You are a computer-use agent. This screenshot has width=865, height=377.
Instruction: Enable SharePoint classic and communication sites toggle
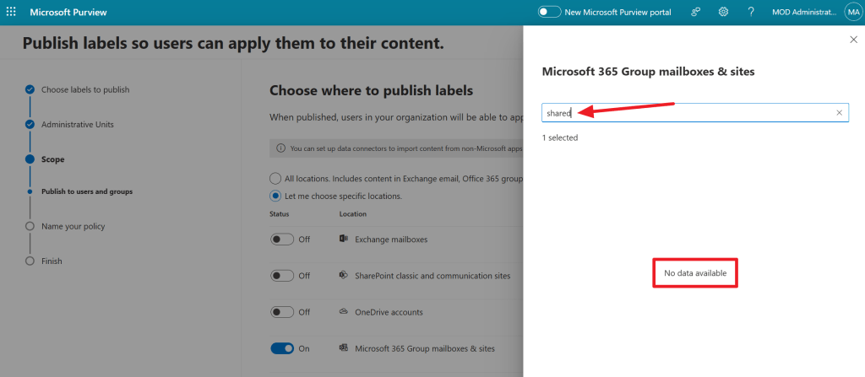pos(282,276)
